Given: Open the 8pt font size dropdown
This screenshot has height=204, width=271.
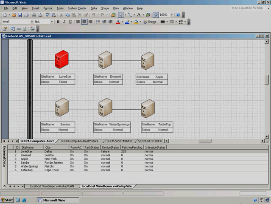Looking at the screenshot, I should point(52,22).
